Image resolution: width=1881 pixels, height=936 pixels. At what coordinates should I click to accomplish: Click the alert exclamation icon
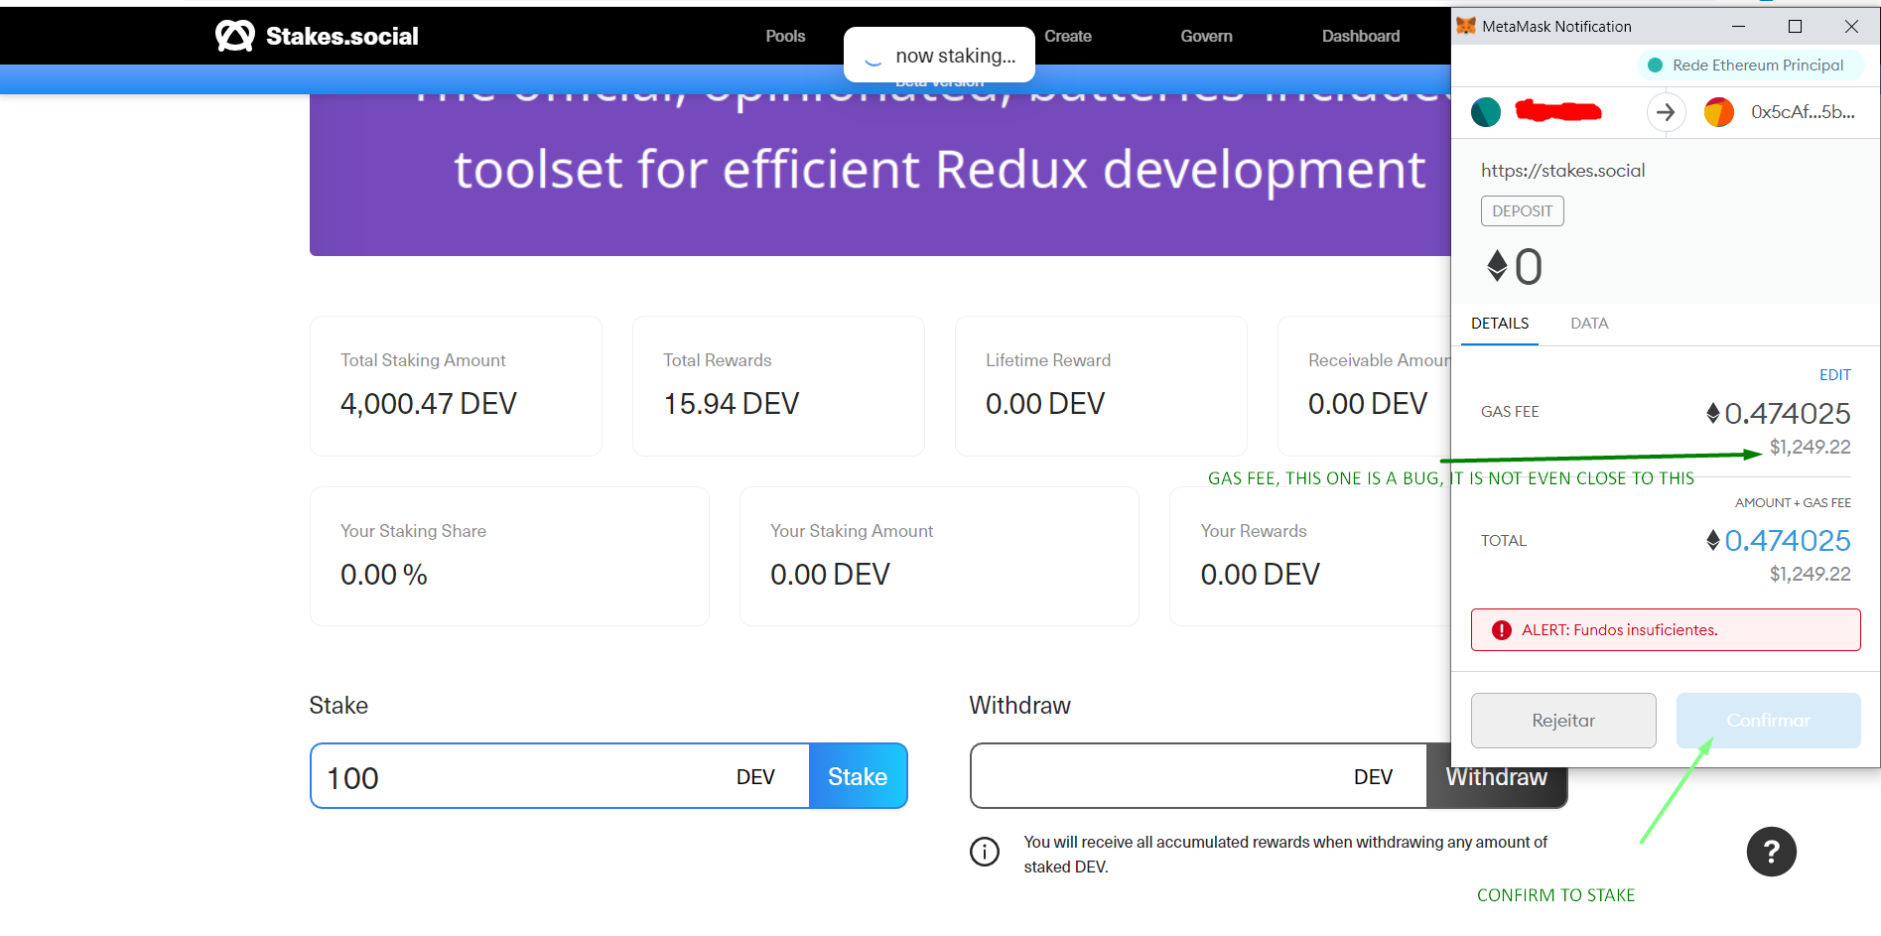1502,630
